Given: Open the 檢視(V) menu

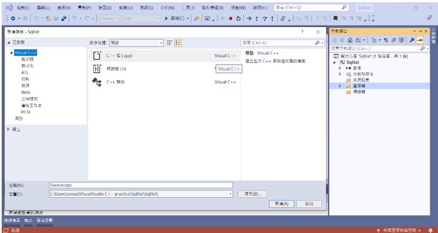Looking at the screenshot, I should click(64, 8).
